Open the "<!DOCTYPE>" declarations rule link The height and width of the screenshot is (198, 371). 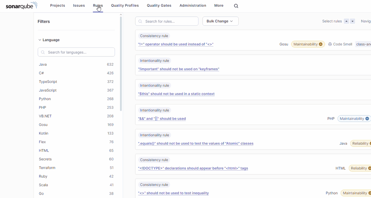point(193,168)
